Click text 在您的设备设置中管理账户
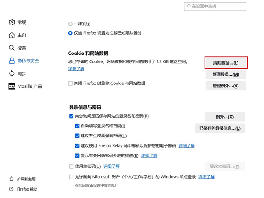The image size is (264, 198). pyautogui.click(x=97, y=185)
